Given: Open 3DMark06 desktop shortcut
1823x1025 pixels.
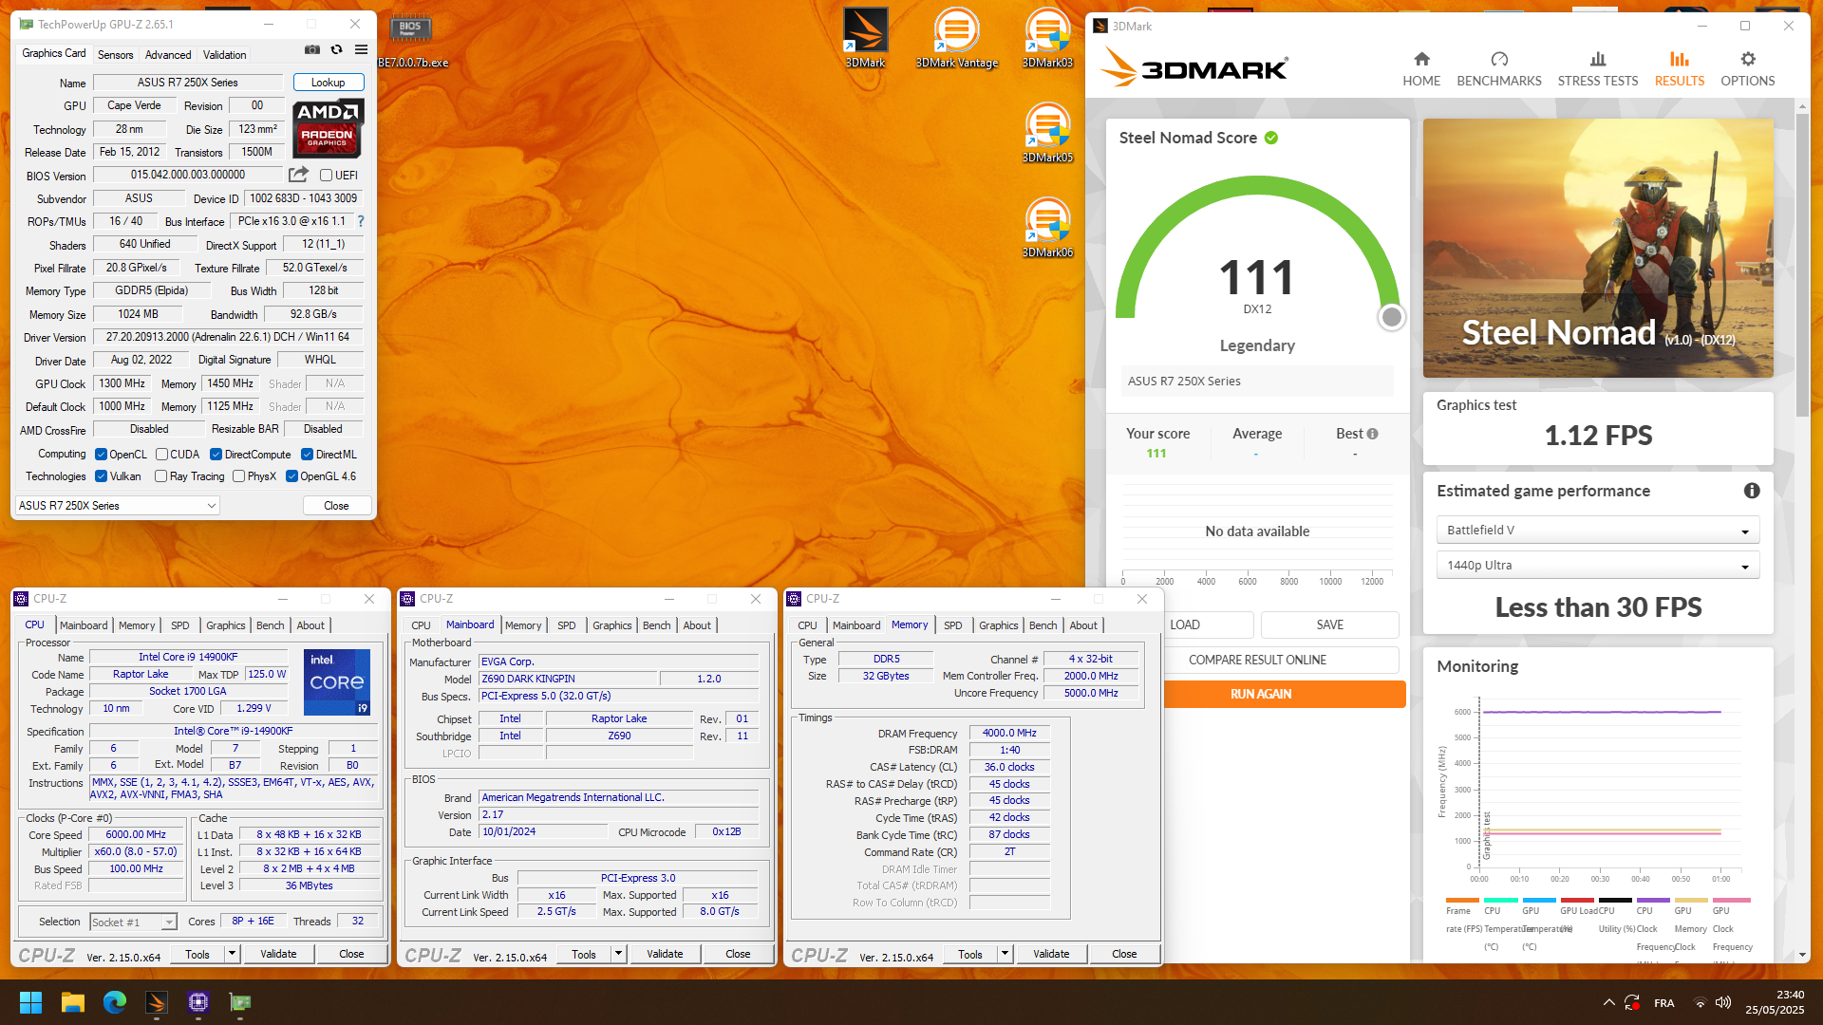Looking at the screenshot, I should coord(1047,228).
